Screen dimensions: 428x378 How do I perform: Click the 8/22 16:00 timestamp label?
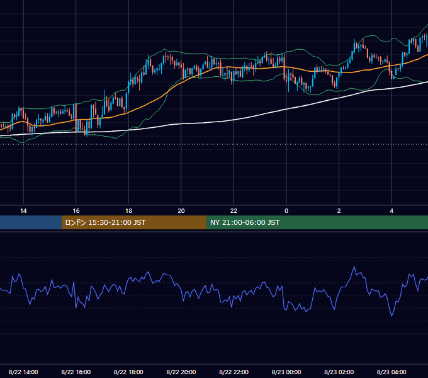click(x=76, y=372)
